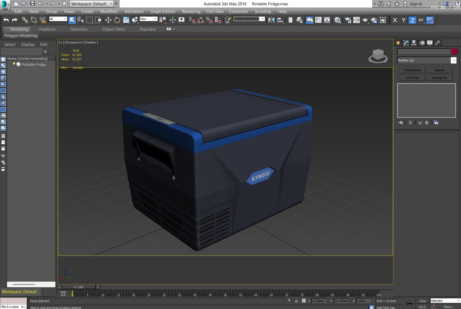Activate the Select and Scale tool
Image resolution: width=461 pixels, height=309 pixels.
coord(126,20)
